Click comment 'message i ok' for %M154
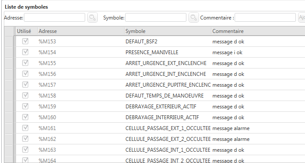 pos(227,52)
